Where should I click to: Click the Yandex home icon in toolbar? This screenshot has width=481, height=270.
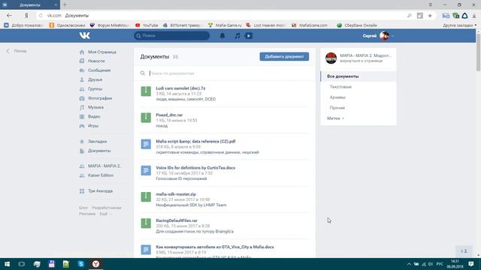26,15
